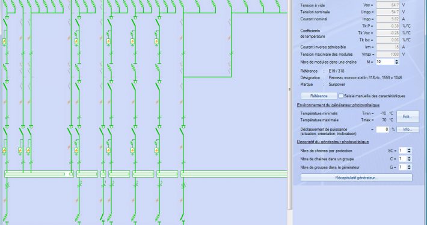Select the second lower-row yellow surge arrester from the left
Viewport: 427px width, 225px height.
[20, 150]
